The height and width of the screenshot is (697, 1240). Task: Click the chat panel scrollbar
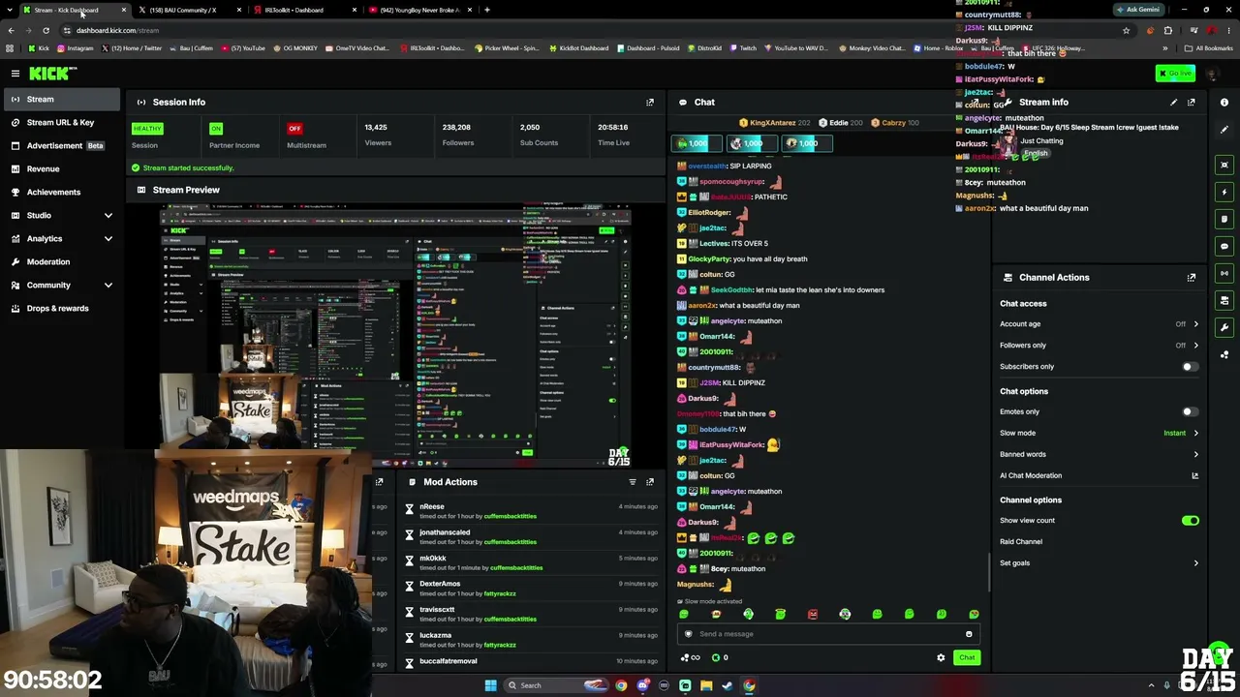click(988, 571)
